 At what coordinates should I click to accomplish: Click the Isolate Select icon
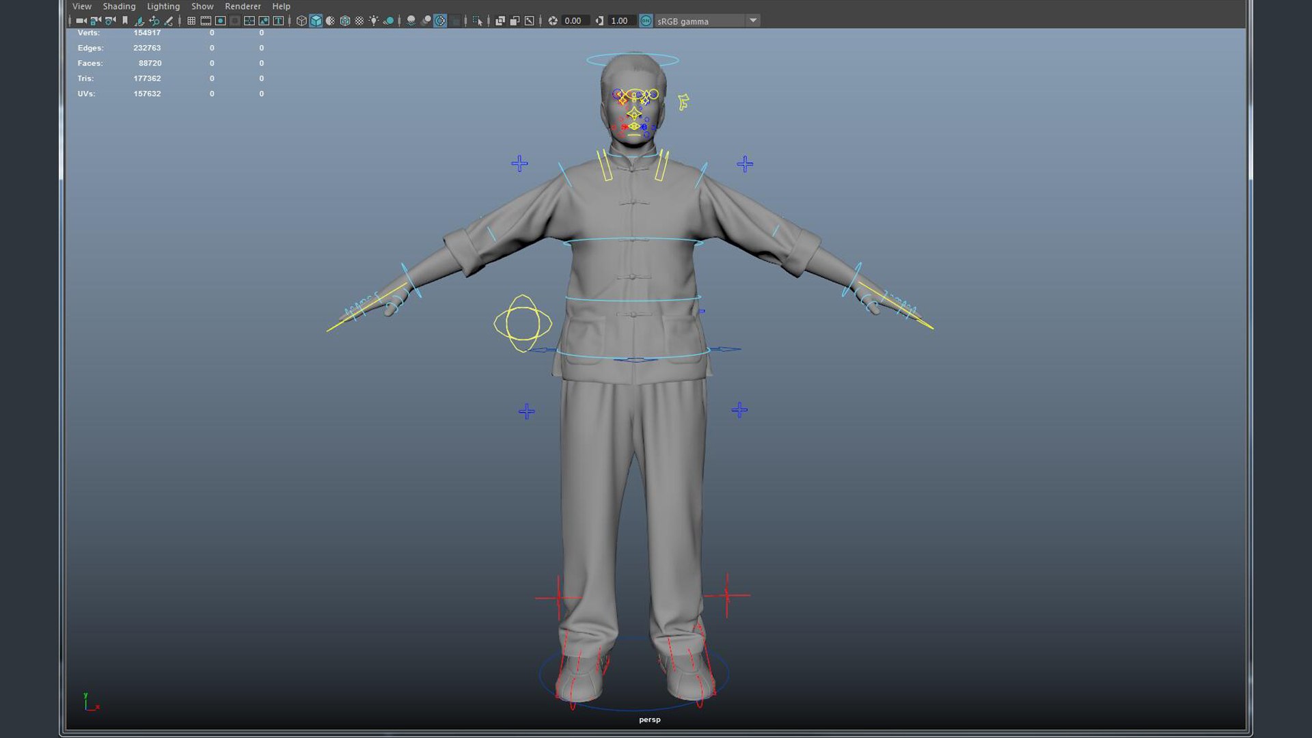pos(478,21)
